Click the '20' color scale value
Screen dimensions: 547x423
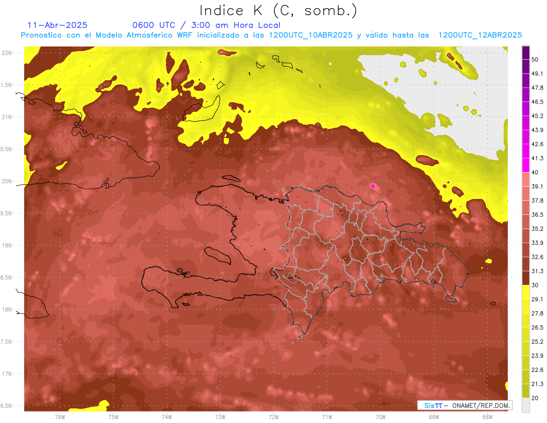535,398
